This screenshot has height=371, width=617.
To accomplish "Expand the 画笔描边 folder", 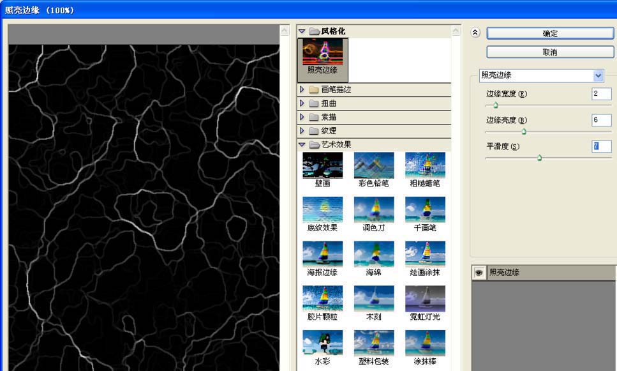I will (x=302, y=89).
